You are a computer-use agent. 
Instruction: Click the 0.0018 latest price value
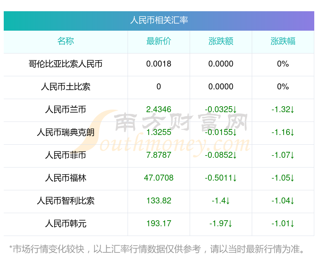pyautogui.click(x=159, y=64)
